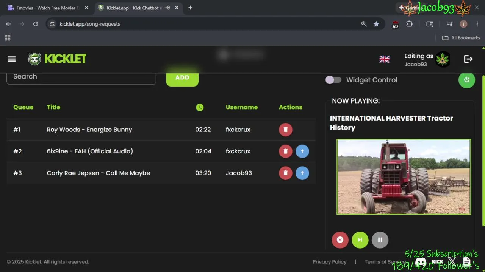Image resolution: width=485 pixels, height=272 pixels.
Task: Delete Carly Rae Jepsen - Call Me Maybe
Action: coord(286,173)
